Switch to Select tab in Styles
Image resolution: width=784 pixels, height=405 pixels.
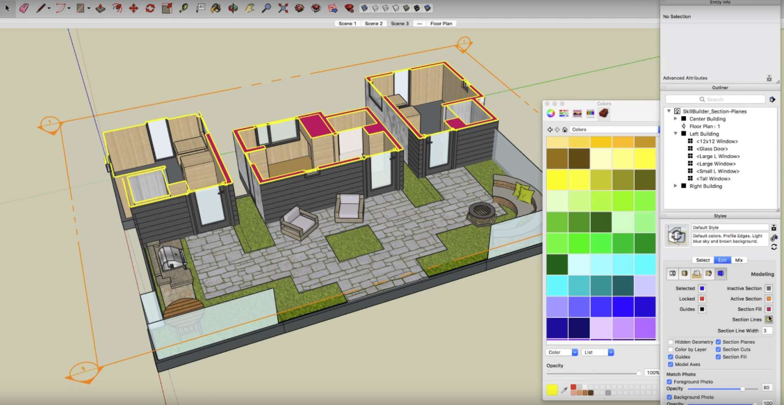[703, 260]
